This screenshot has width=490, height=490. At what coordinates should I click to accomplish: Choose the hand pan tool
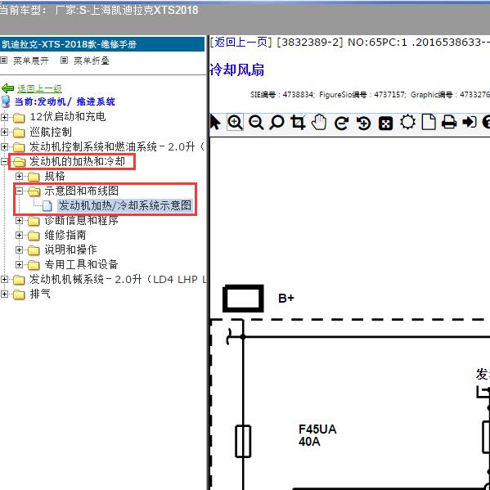click(x=319, y=122)
